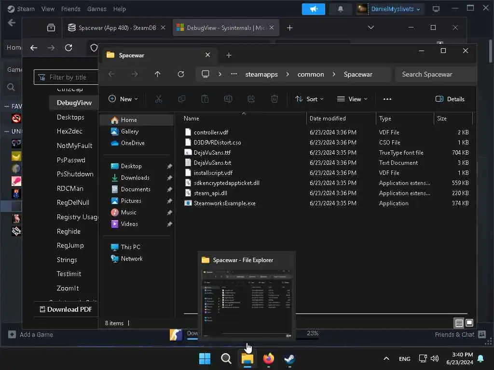This screenshot has height=370, width=494.
Task: Switch to list details view icon in status bar
Action: click(459, 323)
